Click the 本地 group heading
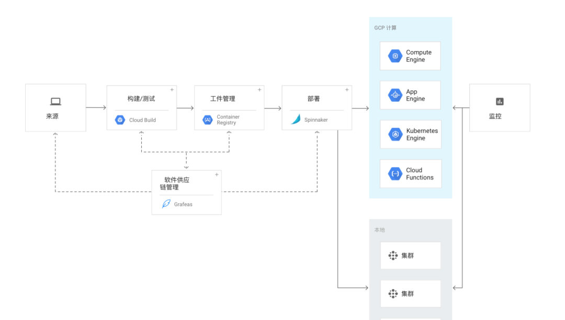Image resolution: width=565 pixels, height=320 pixels. click(380, 230)
